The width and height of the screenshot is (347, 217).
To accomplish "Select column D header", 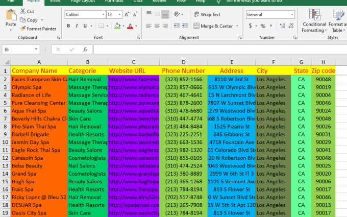I will click(184, 62).
